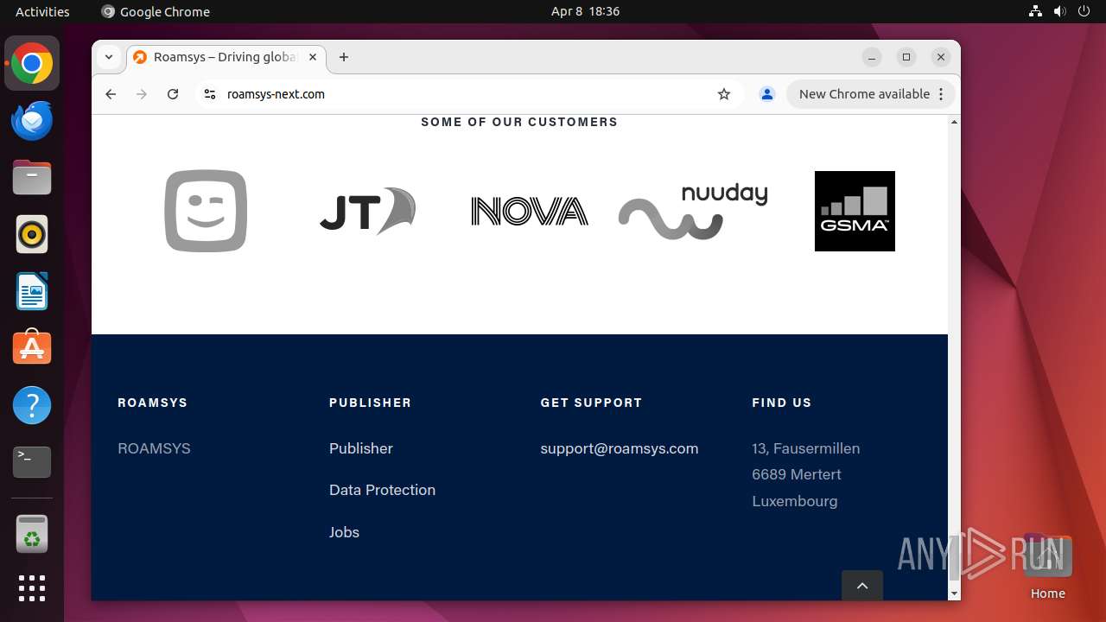The height and width of the screenshot is (622, 1106).
Task: Open a new tab with the plus button
Action: tap(344, 57)
